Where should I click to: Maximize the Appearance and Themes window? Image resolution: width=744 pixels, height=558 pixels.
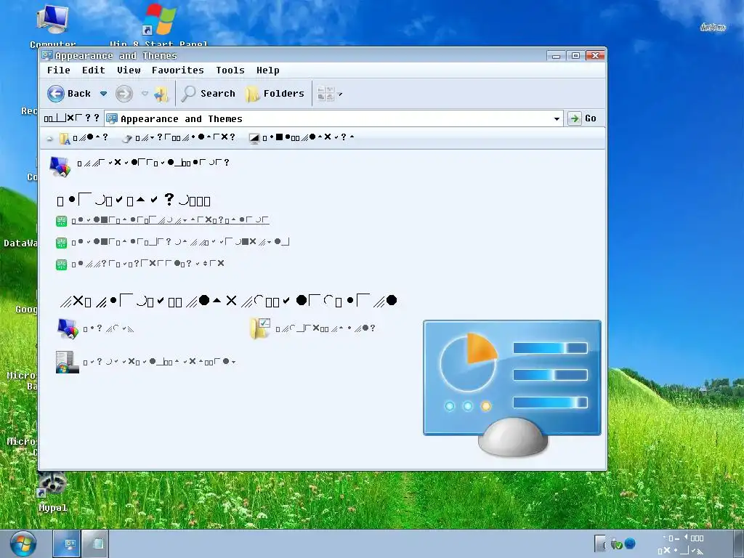575,55
